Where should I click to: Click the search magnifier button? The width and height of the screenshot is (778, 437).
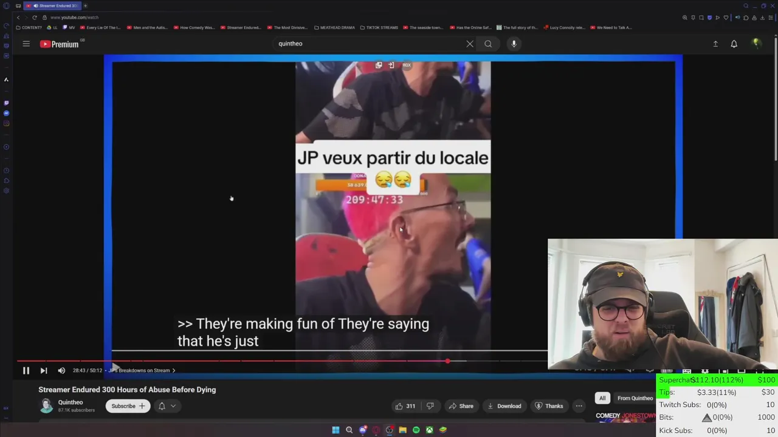point(488,44)
